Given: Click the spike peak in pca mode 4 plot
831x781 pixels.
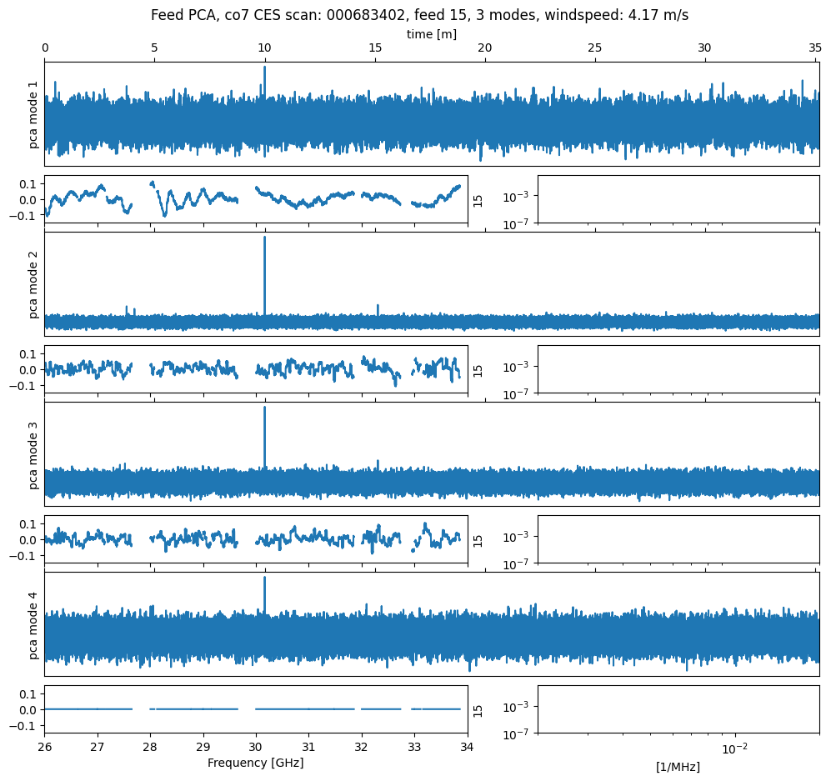Looking at the screenshot, I should pyautogui.click(x=265, y=578).
